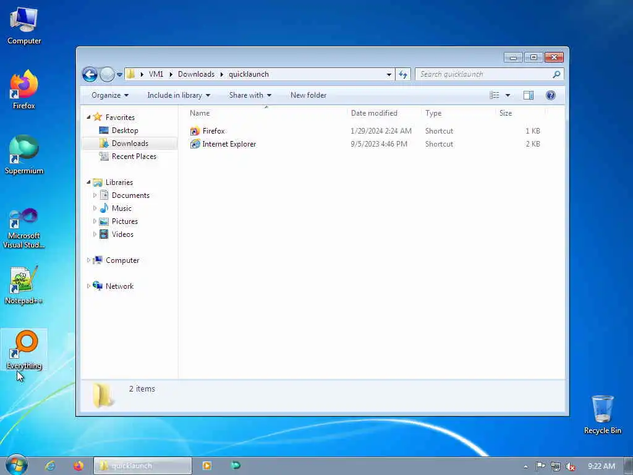Change your view using the view icon

point(494,95)
